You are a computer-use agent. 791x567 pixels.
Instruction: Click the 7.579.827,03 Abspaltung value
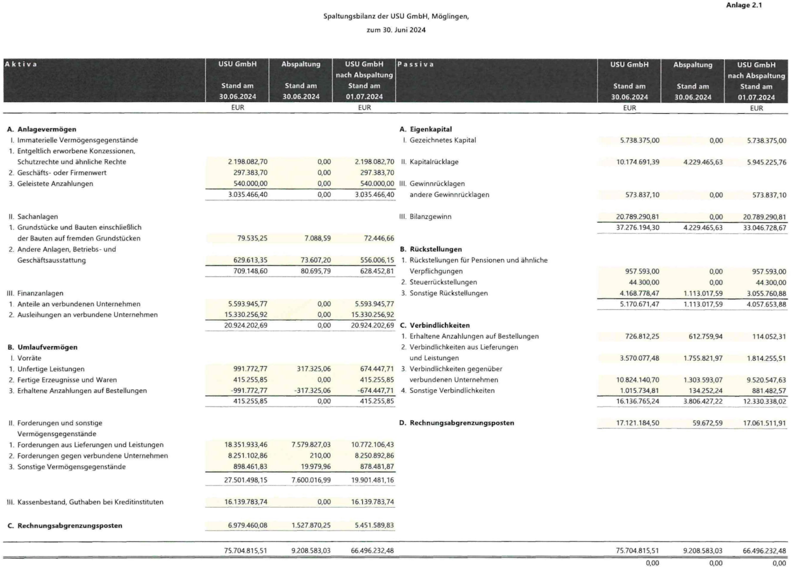[x=311, y=445]
